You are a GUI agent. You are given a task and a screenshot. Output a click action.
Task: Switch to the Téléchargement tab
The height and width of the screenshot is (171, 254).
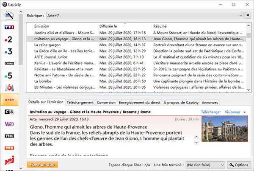(80, 103)
